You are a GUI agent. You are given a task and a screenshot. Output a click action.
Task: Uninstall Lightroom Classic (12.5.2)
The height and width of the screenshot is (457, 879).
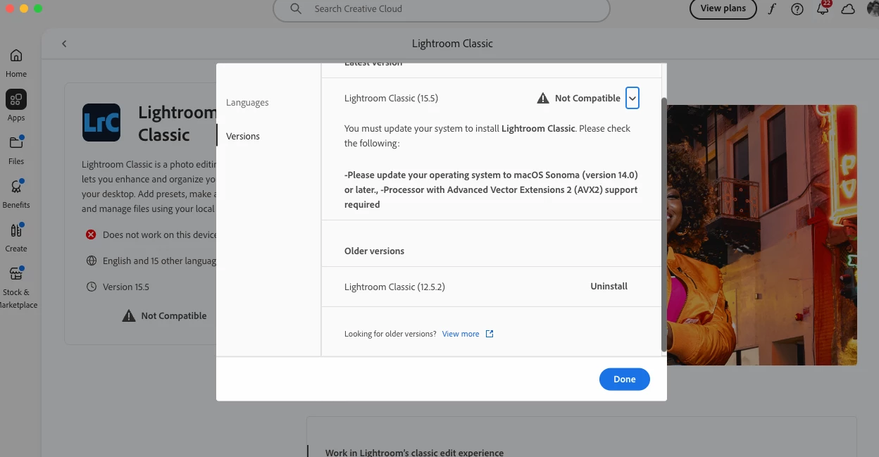(609, 287)
